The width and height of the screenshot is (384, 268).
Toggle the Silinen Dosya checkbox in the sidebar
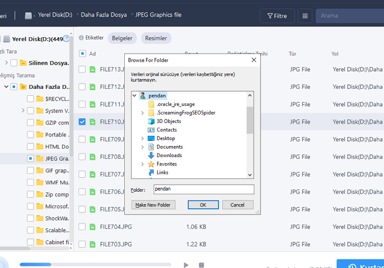click(x=14, y=63)
